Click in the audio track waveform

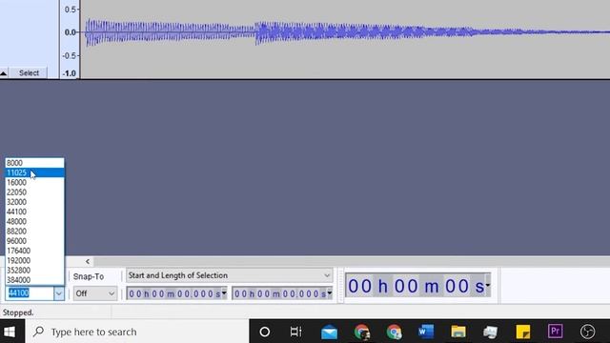[x=345, y=39]
